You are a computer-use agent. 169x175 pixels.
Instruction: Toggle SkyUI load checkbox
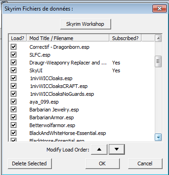coord(14,70)
